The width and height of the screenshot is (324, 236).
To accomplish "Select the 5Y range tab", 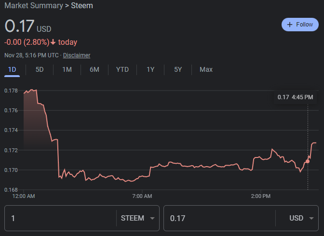I will [178, 69].
